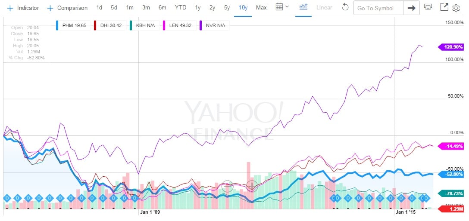The width and height of the screenshot is (469, 221).
Task: Open the chart settings gear
Action: pos(456,8)
